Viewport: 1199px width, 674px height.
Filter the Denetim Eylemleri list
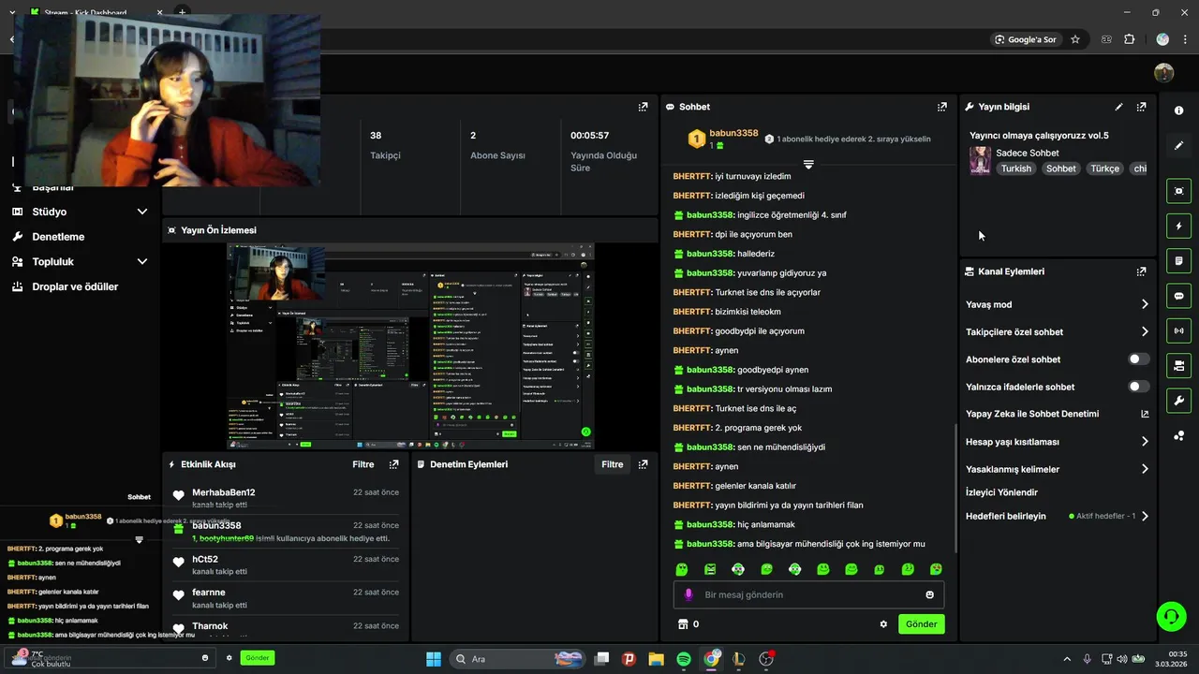tap(613, 464)
